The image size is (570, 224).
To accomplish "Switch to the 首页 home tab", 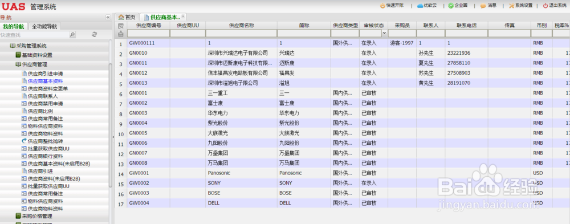I will [127, 17].
